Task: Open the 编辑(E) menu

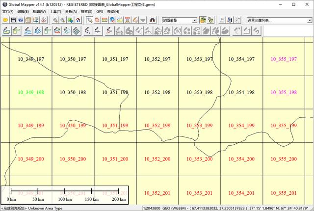Action: 23,12
